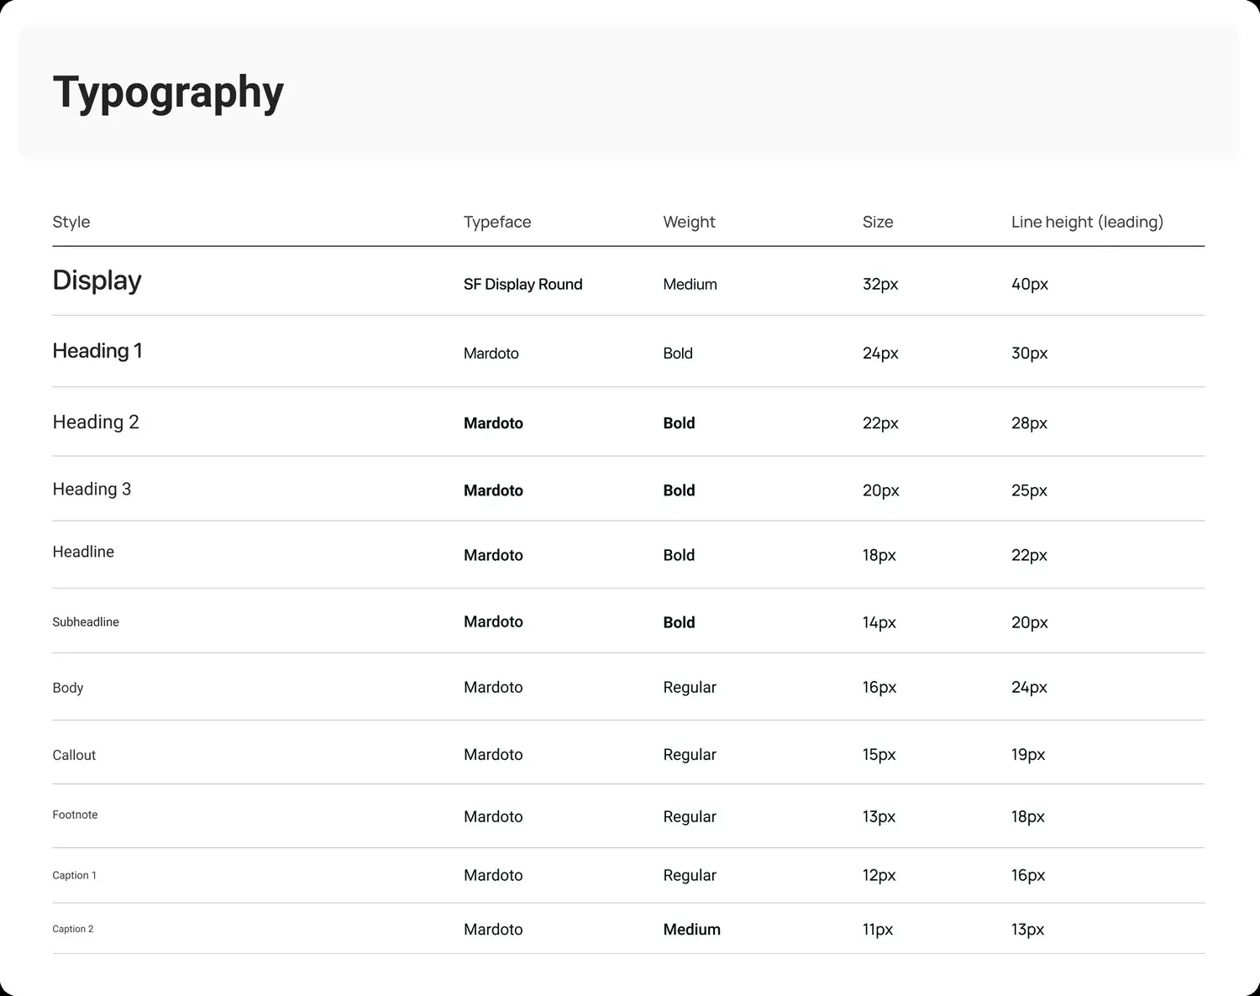
Task: Select "Bold" weight in the Heading 1 row
Action: coord(678,354)
